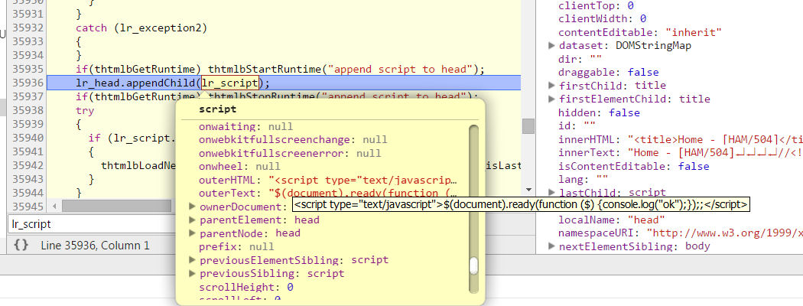The image size is (803, 306).
Task: Click isContentEditable: false property
Action: tap(633, 166)
